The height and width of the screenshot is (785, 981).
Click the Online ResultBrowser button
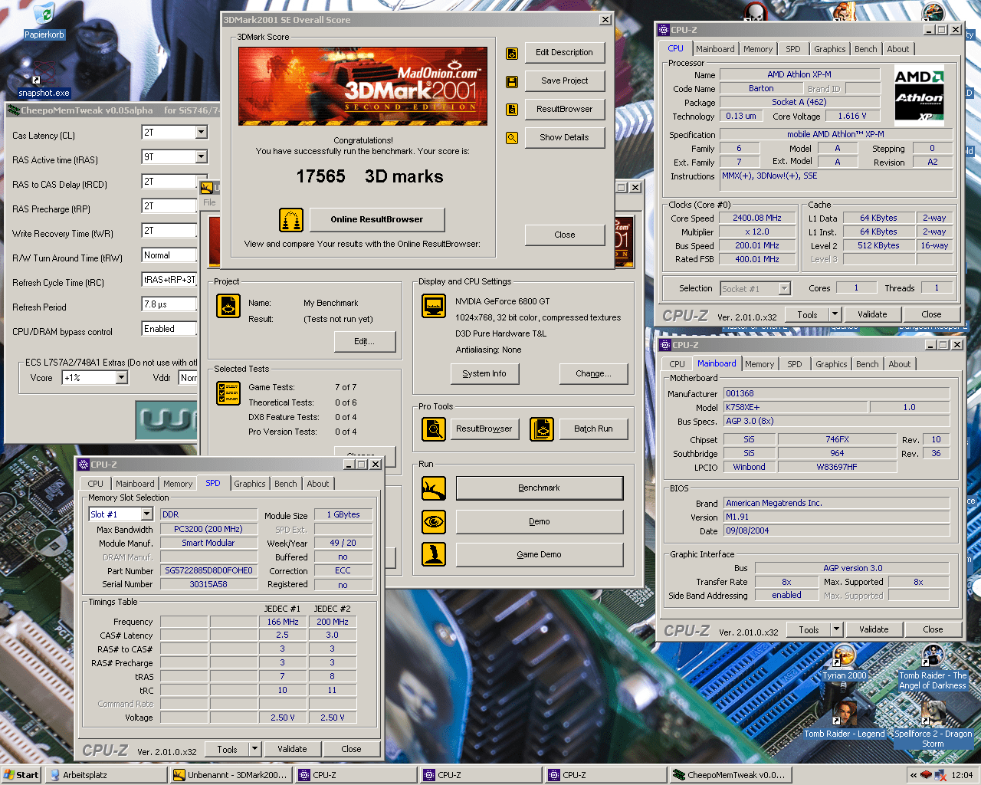coord(377,219)
